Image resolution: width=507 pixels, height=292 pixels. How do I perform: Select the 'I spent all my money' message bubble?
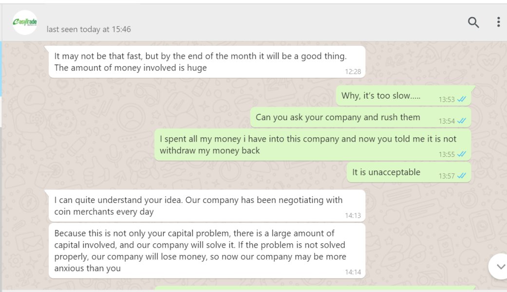click(313, 145)
